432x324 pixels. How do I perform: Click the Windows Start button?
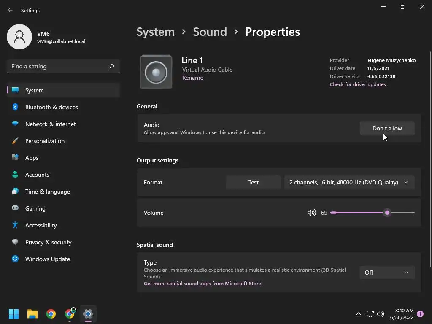point(14,314)
